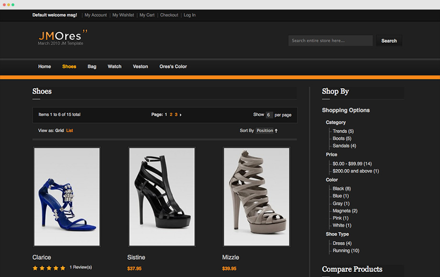
Task: Filter by color Blue
Action: (341, 196)
